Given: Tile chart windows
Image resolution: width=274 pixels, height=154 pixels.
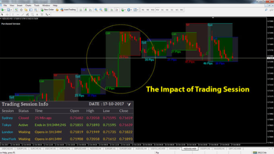Looking at the screenshot, I should (x=106, y=10).
